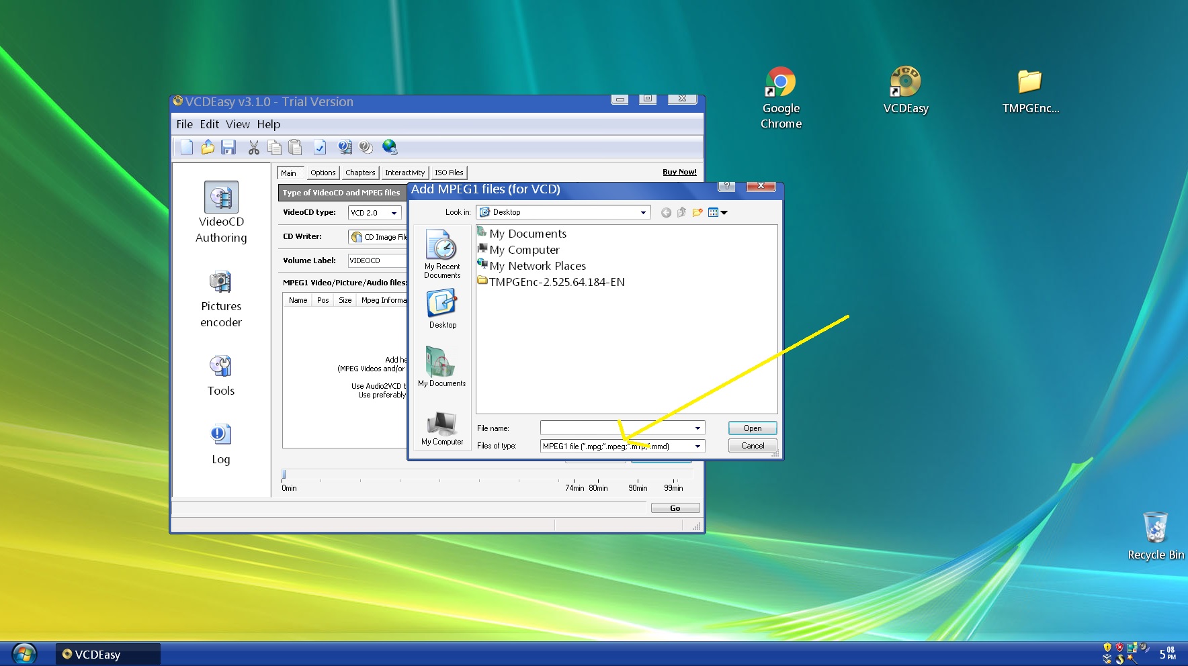Click Cancel in the file dialog
This screenshot has width=1188, height=666.
click(753, 446)
